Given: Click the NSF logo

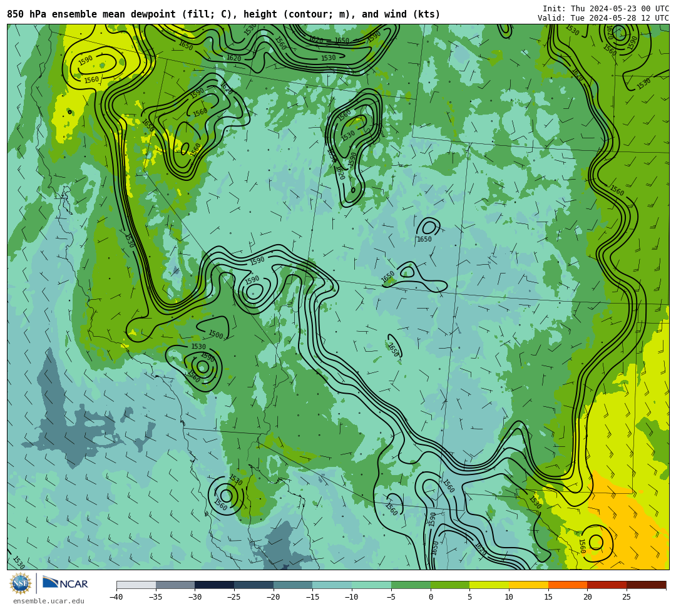Looking at the screenshot, I should coord(21,583).
